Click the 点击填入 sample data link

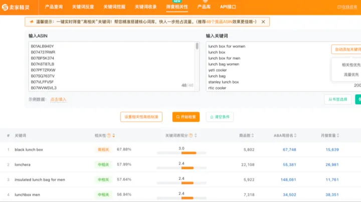click(x=58, y=99)
